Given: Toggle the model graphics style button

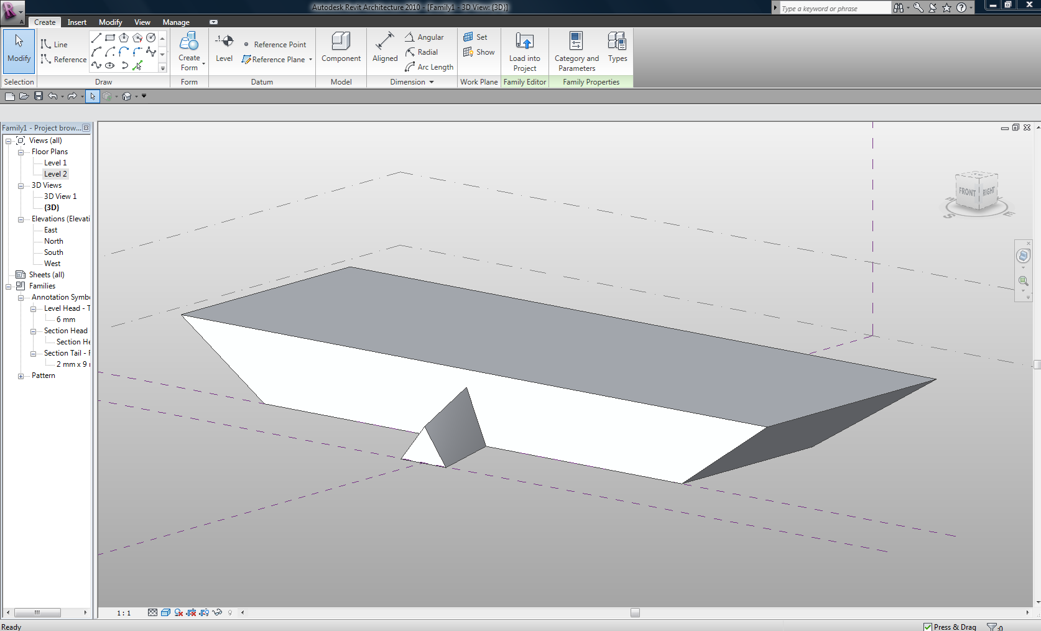Looking at the screenshot, I should pyautogui.click(x=165, y=613).
